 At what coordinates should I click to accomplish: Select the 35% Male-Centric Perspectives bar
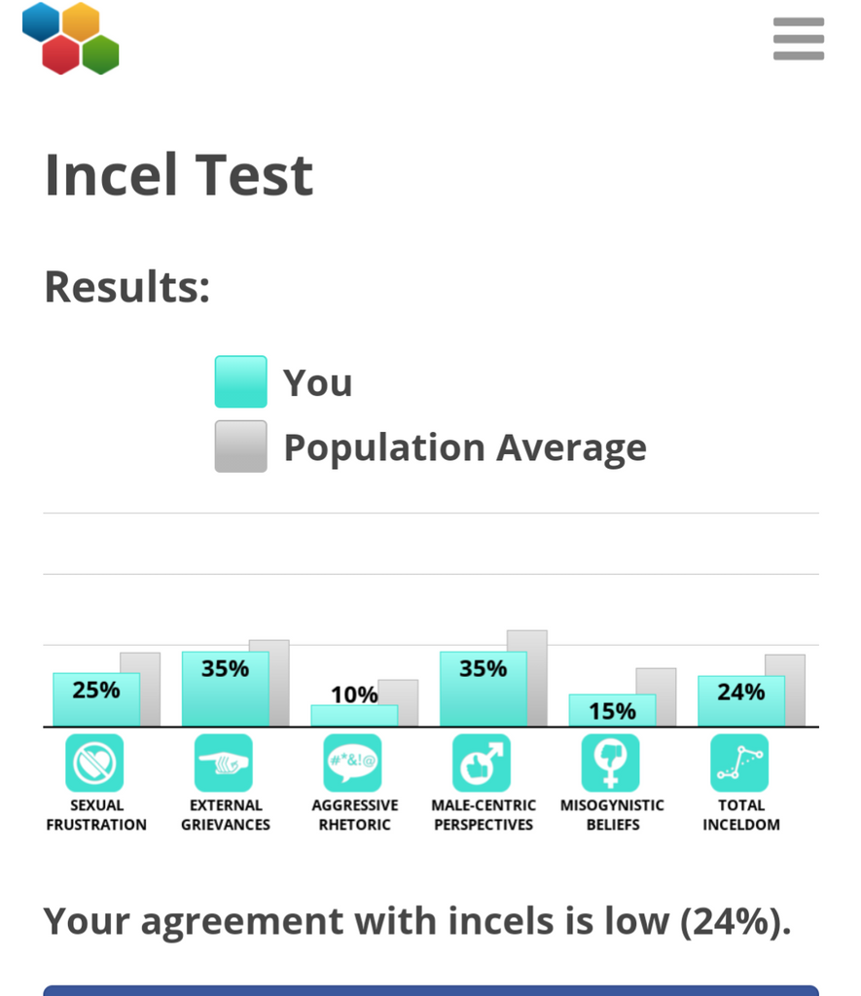484,689
